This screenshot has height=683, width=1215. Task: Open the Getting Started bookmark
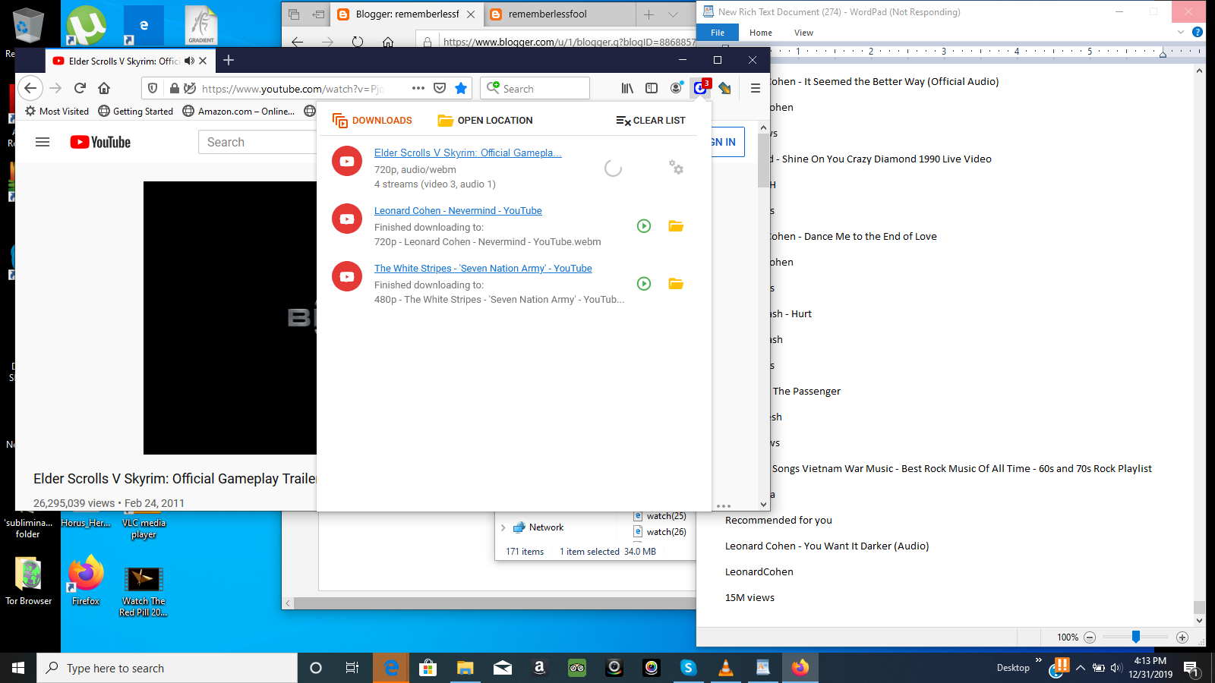[x=136, y=111]
